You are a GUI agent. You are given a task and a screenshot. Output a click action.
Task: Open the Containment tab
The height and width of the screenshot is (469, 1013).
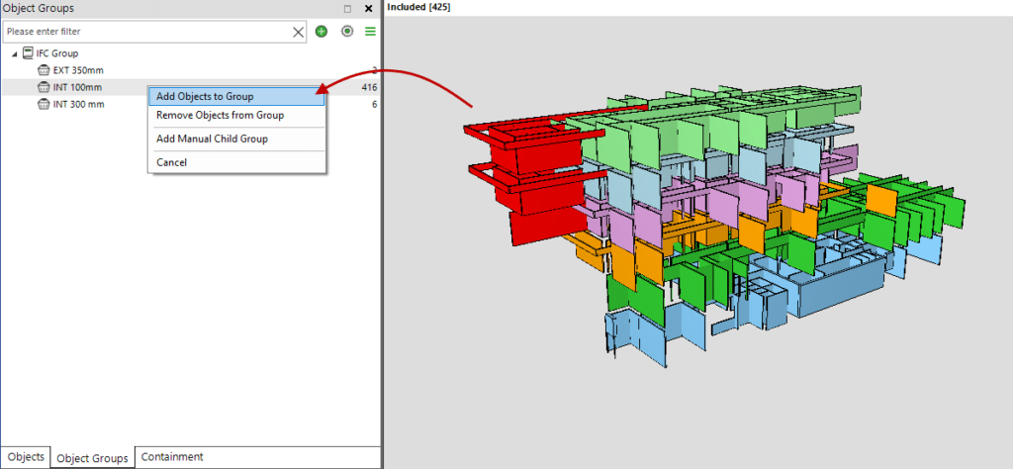(x=172, y=457)
